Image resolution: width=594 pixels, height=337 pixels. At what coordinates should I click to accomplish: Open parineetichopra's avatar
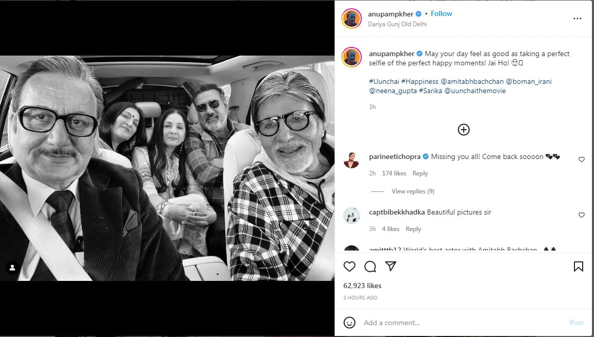click(x=352, y=160)
